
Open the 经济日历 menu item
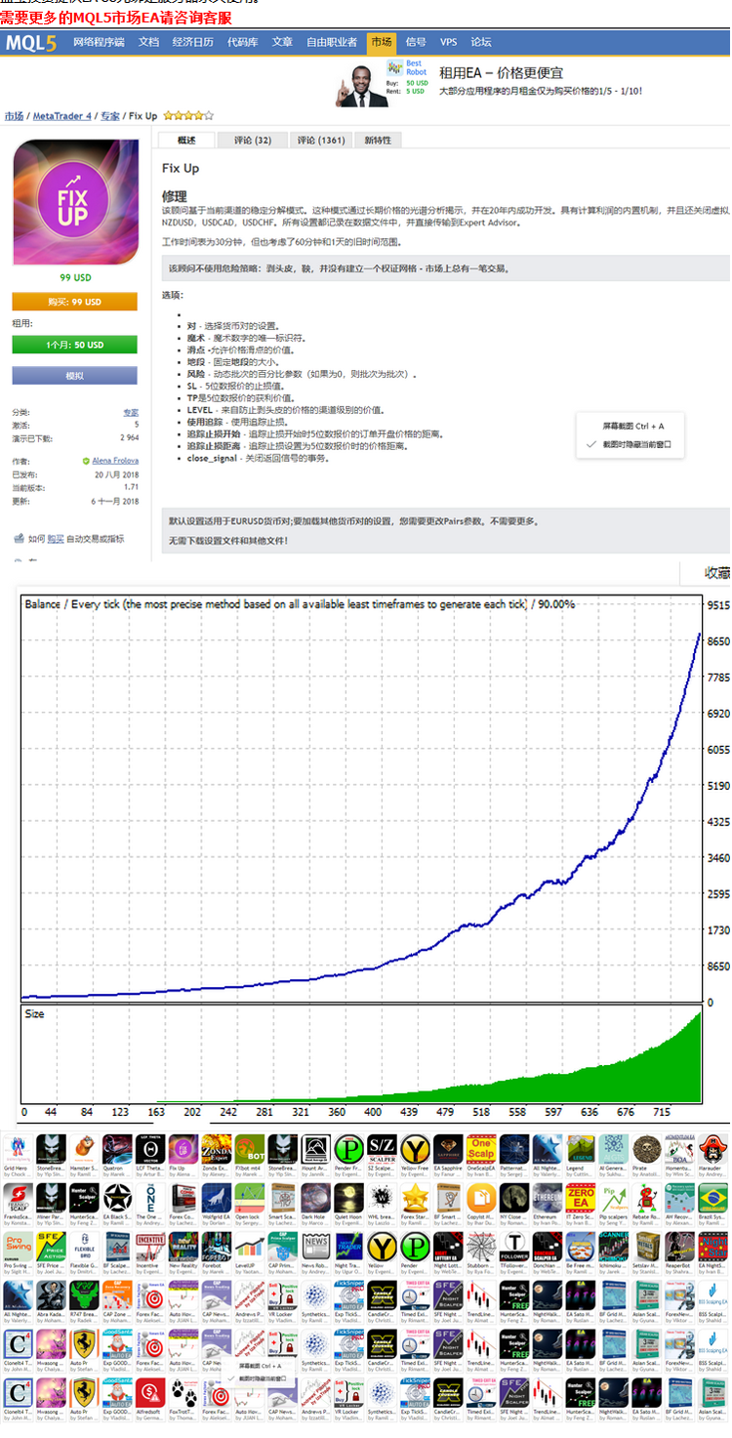pyautogui.click(x=192, y=43)
